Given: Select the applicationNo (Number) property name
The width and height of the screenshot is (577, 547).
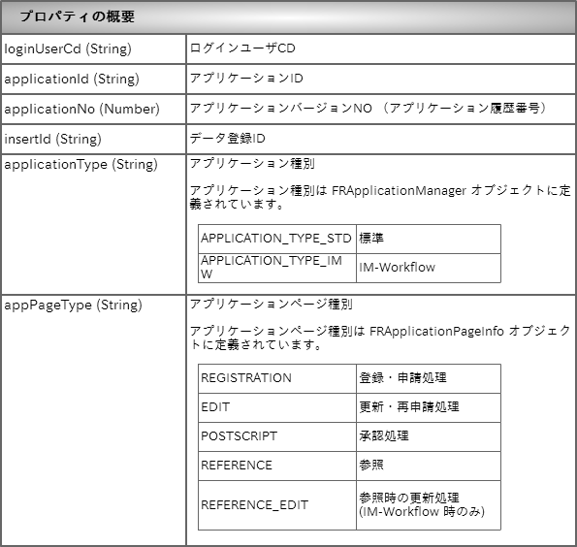Looking at the screenshot, I should point(81,109).
